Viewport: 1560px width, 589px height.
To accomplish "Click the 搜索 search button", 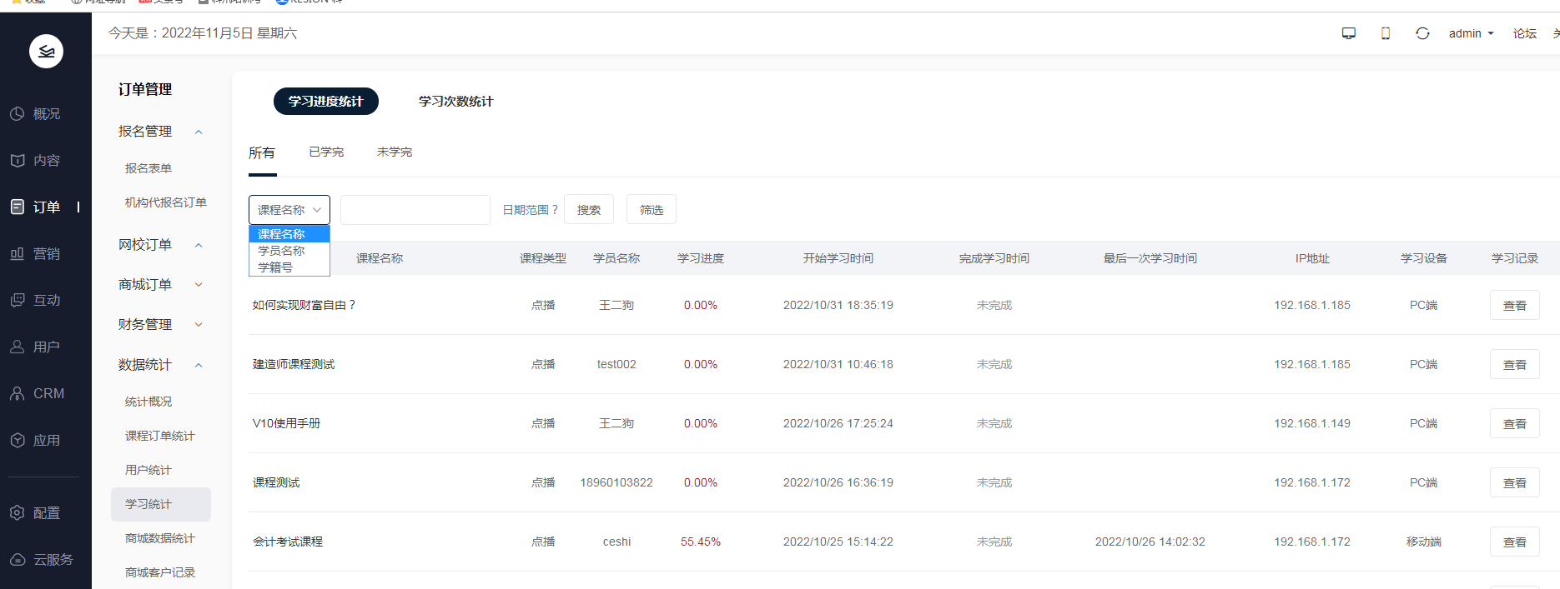I will point(589,209).
